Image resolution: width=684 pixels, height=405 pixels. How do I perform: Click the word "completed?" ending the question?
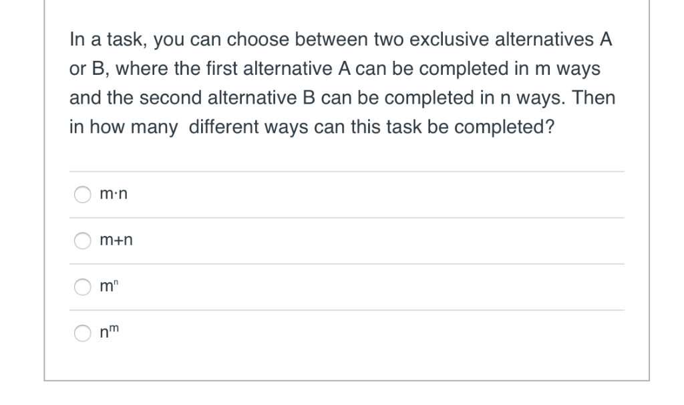tap(504, 128)
